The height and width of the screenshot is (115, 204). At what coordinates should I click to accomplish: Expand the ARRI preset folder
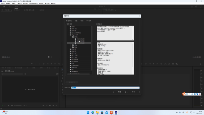[68, 27]
